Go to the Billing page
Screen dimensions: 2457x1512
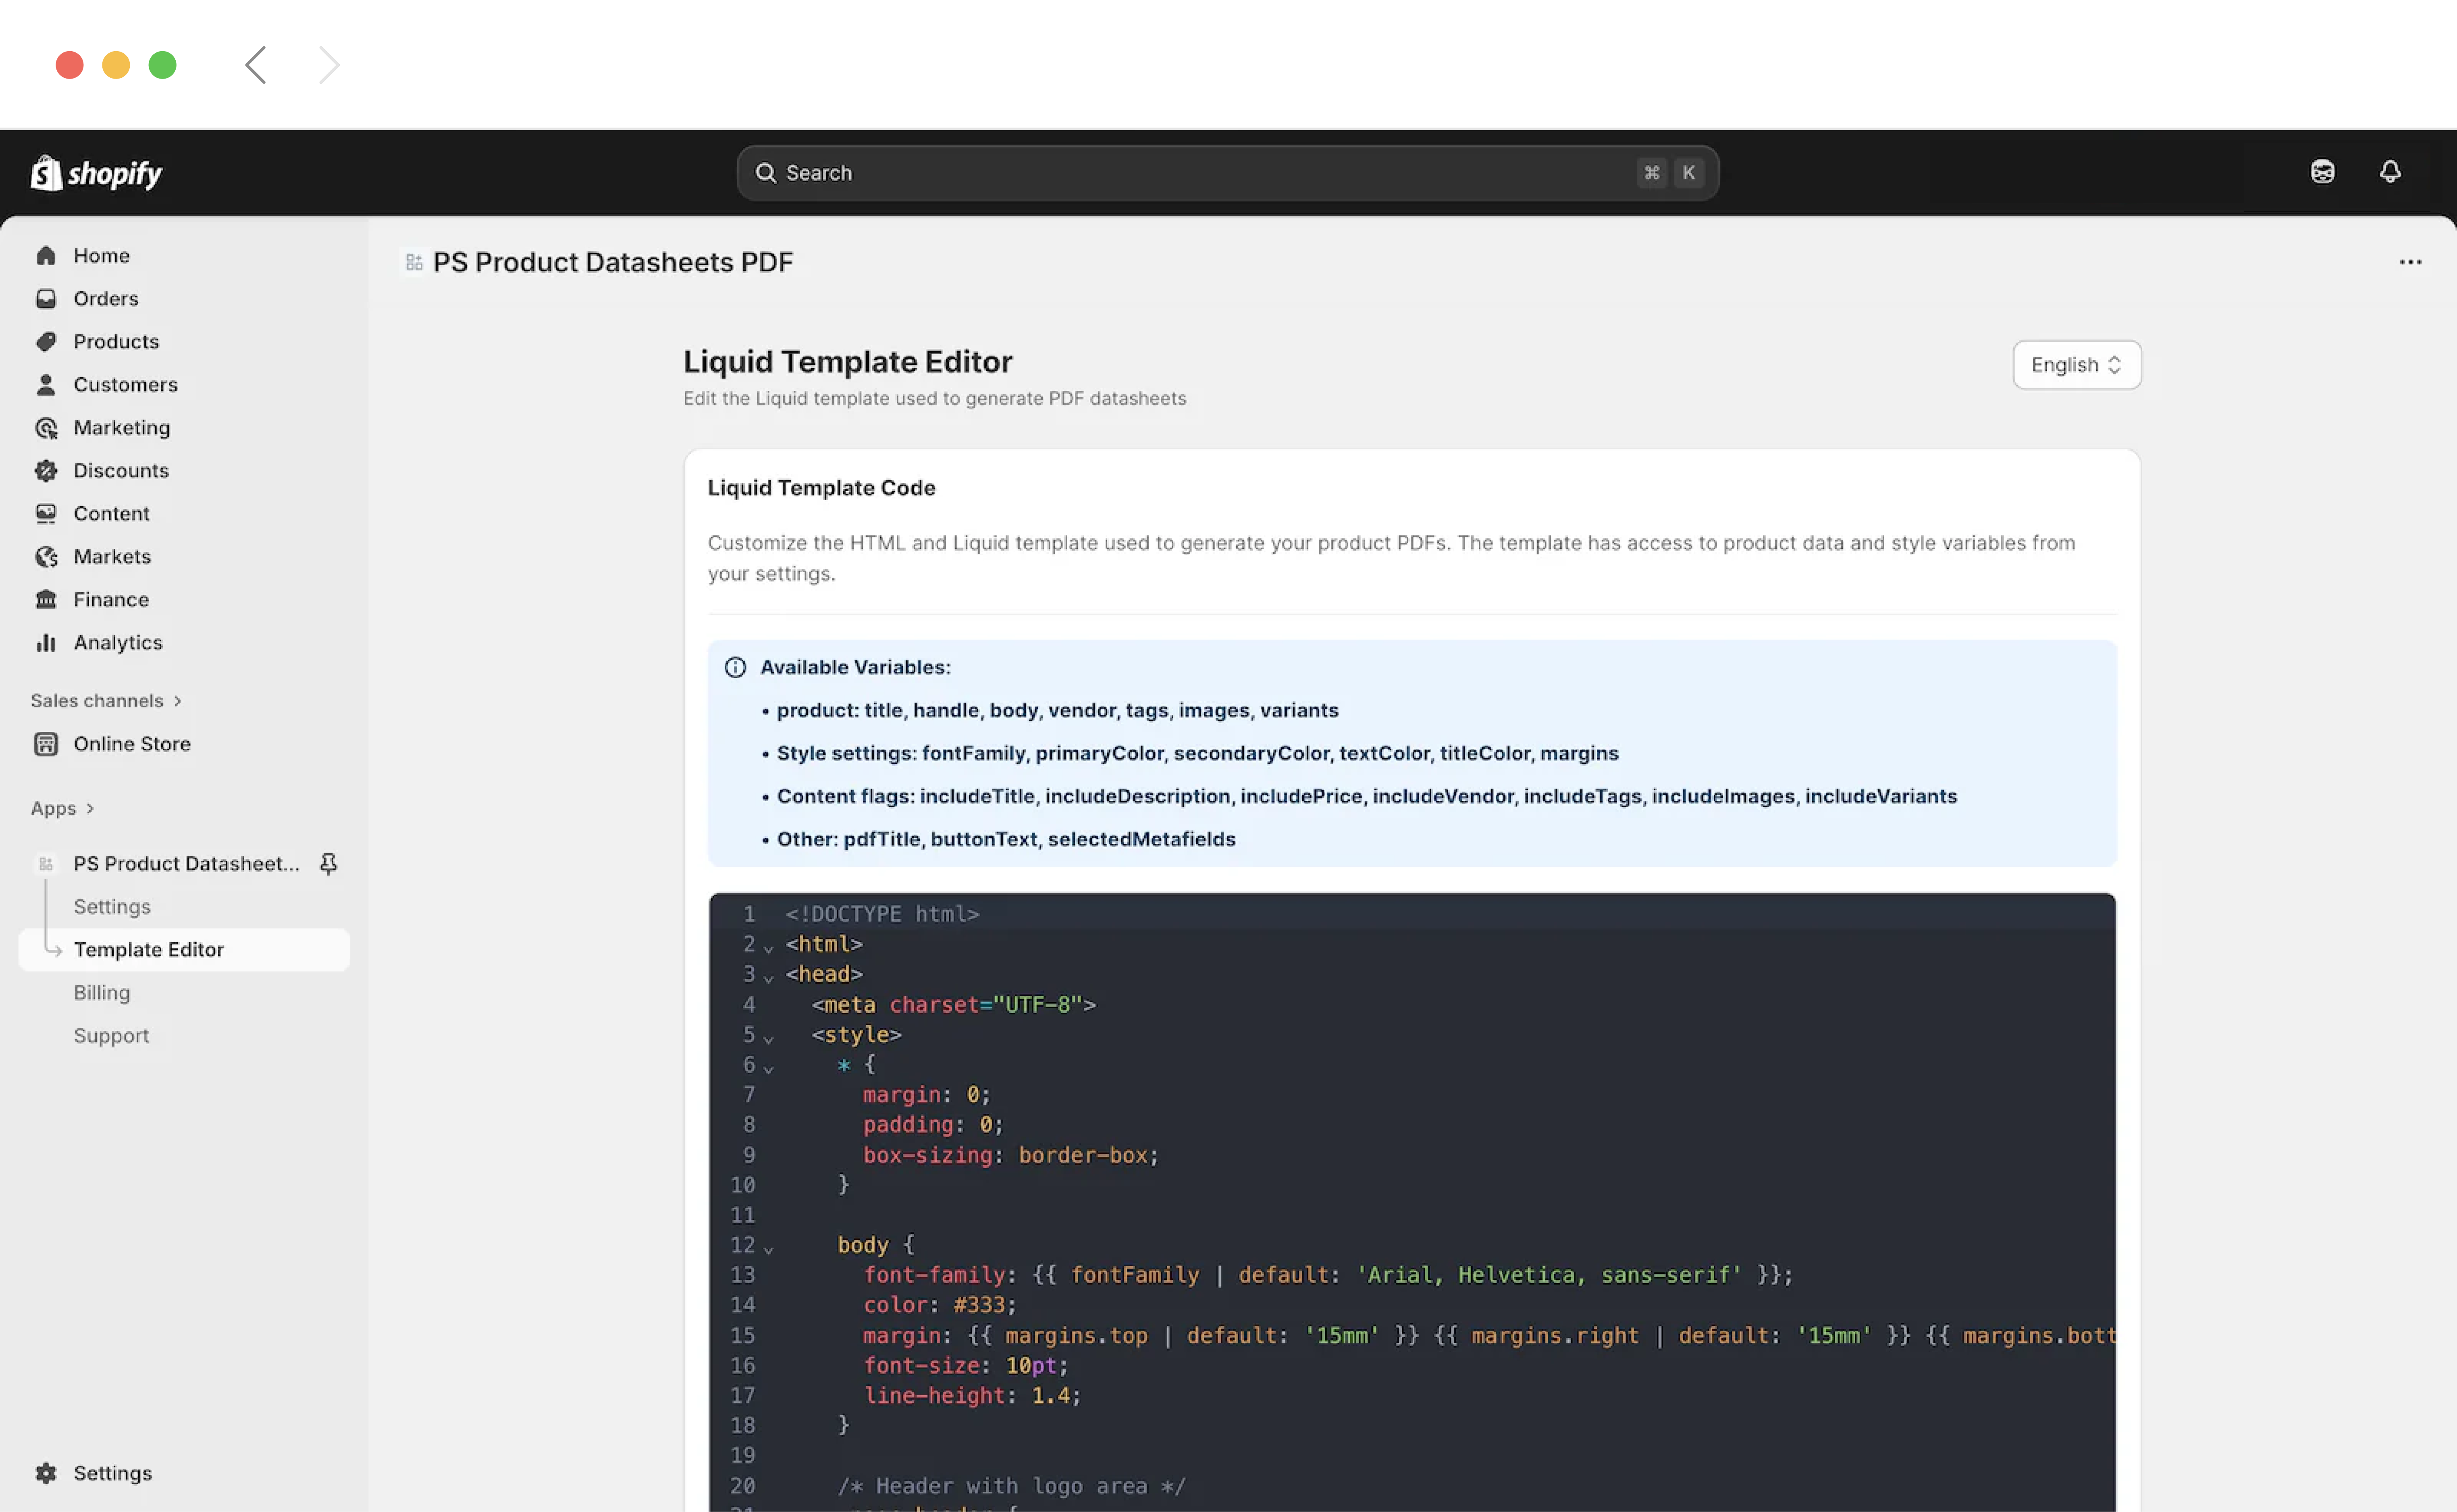pyautogui.click(x=102, y=992)
